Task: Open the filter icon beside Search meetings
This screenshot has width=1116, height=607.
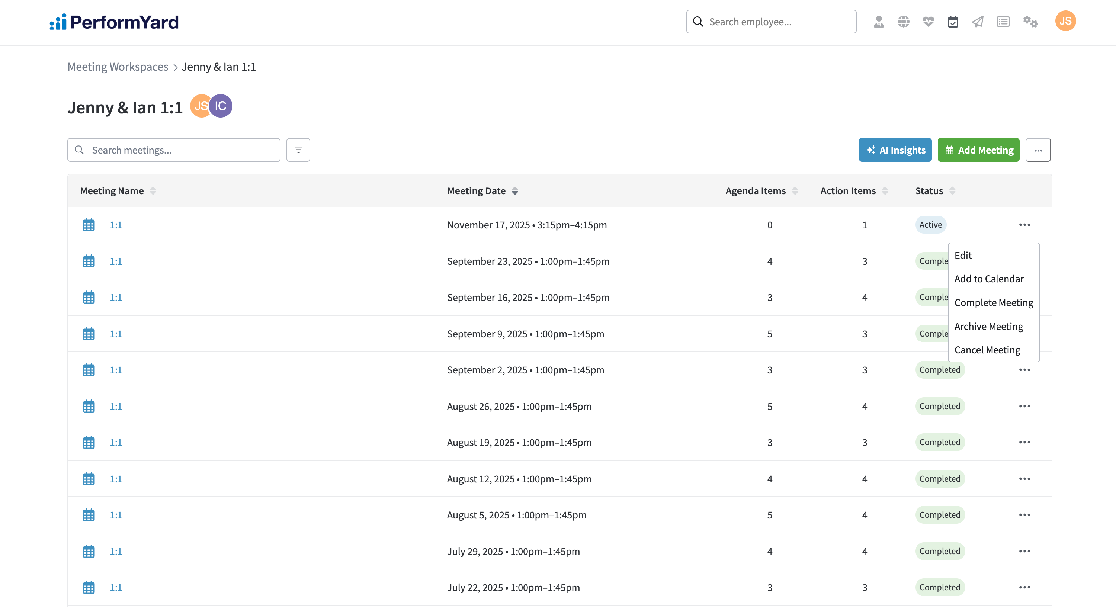Action: (298, 150)
